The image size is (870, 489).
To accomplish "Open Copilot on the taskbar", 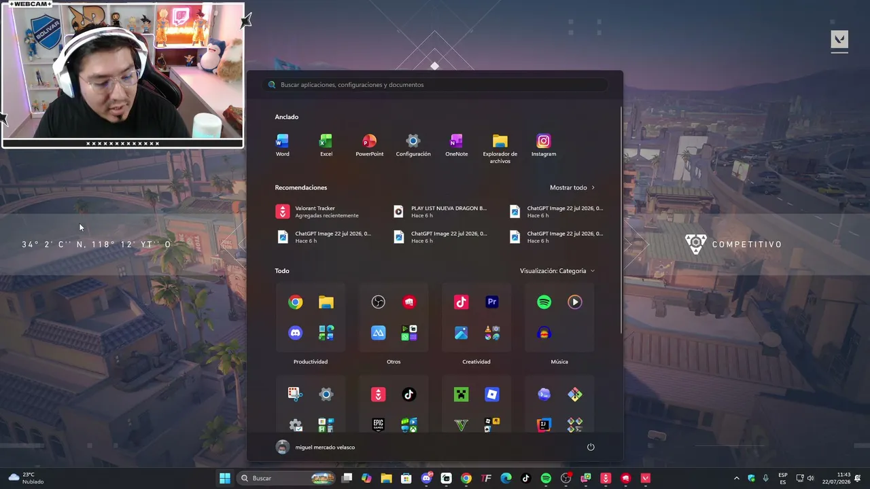I will 366,478.
